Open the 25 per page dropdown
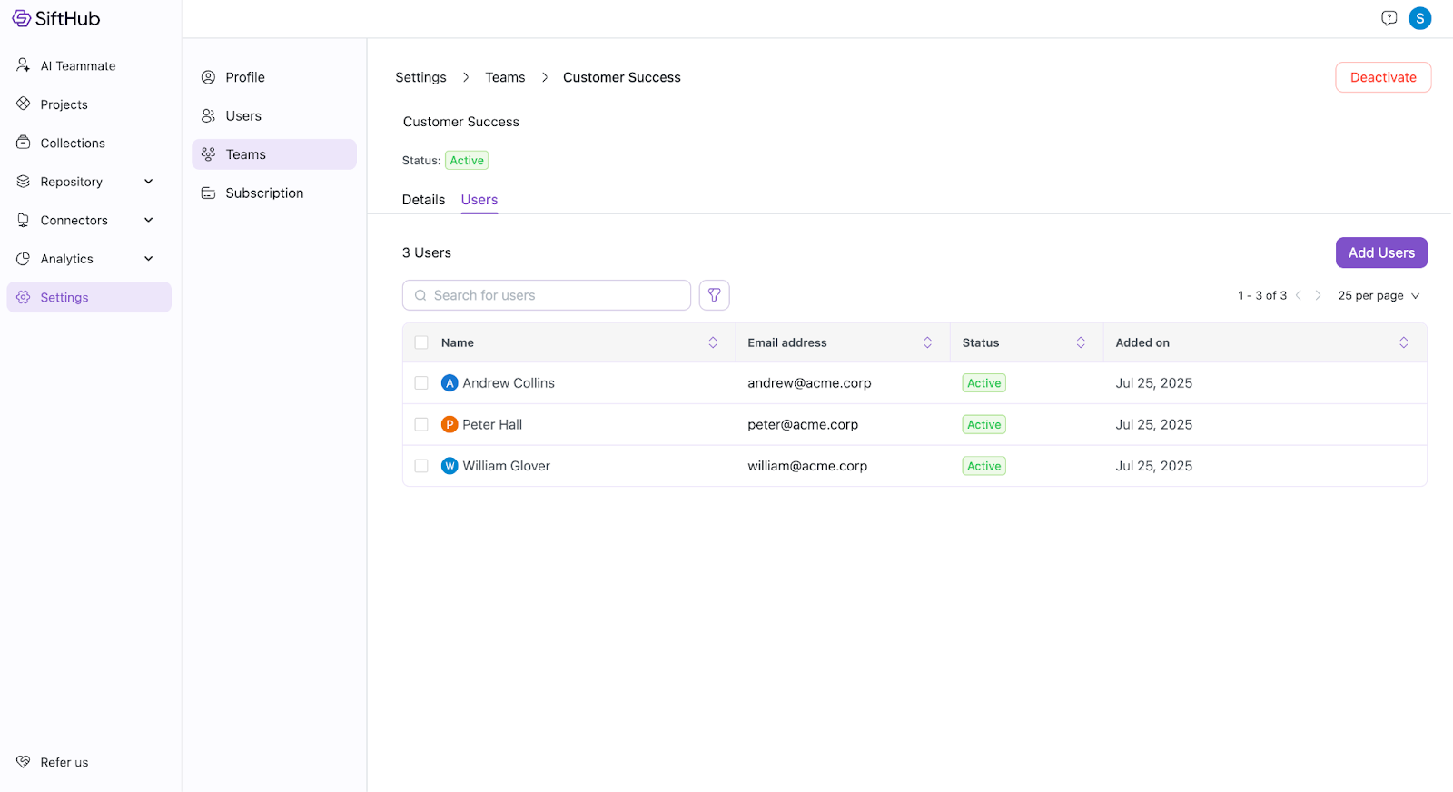 (x=1378, y=296)
